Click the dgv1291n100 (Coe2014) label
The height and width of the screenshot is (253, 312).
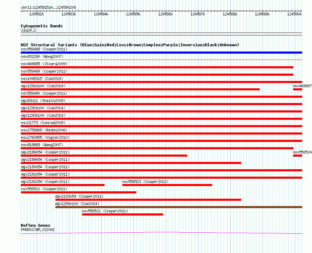[x=43, y=86]
